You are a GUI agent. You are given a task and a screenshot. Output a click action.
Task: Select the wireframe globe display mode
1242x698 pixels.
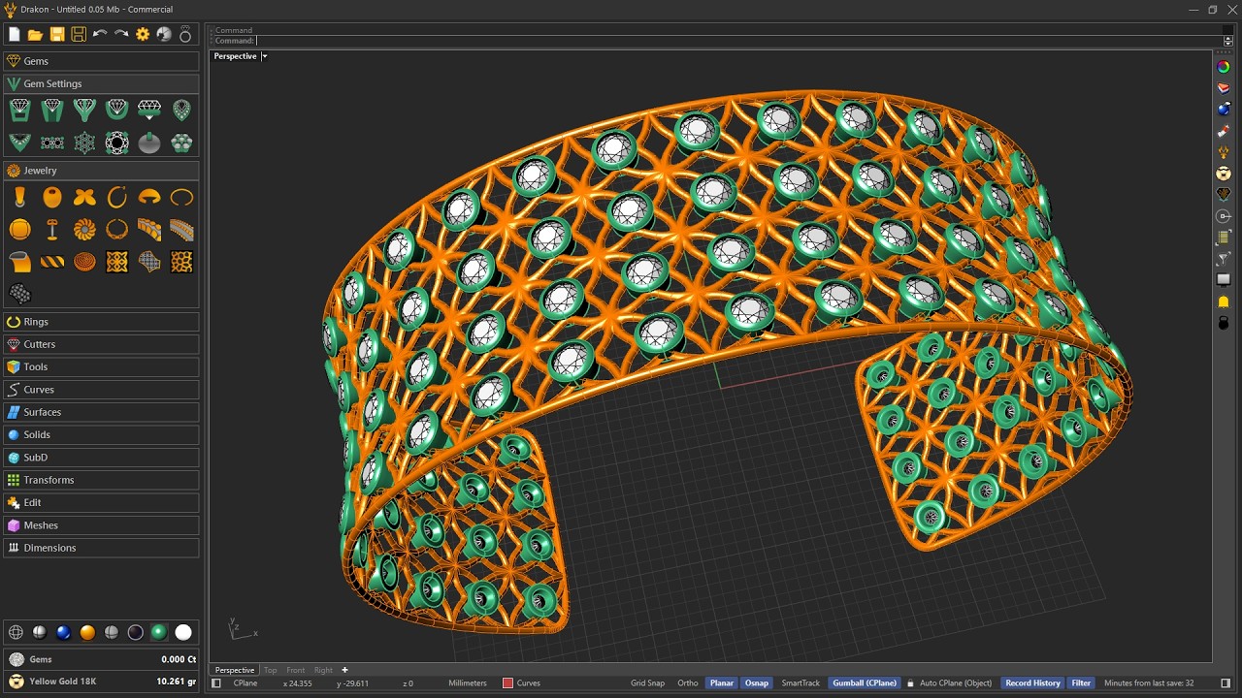click(16, 632)
